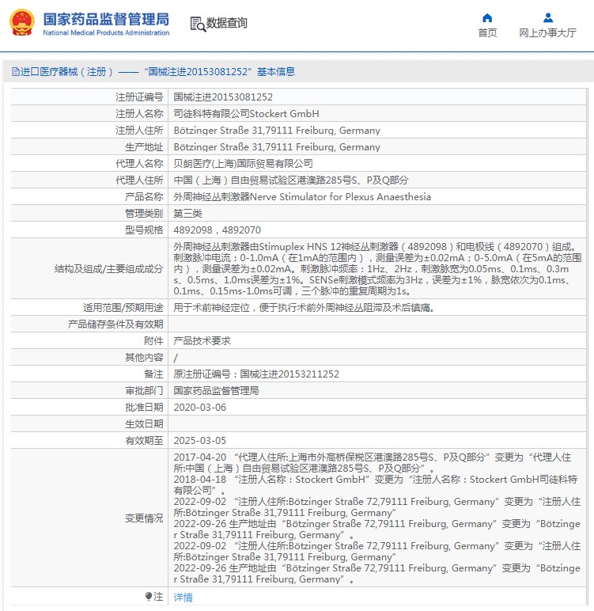Select product name Nerve Stimulator for Plexus Anaesthesia
This screenshot has height=611, width=594.
[x=302, y=197]
